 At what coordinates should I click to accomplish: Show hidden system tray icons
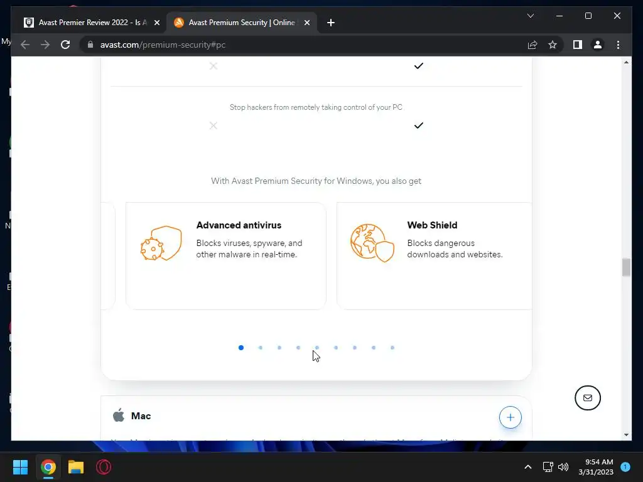click(x=527, y=467)
